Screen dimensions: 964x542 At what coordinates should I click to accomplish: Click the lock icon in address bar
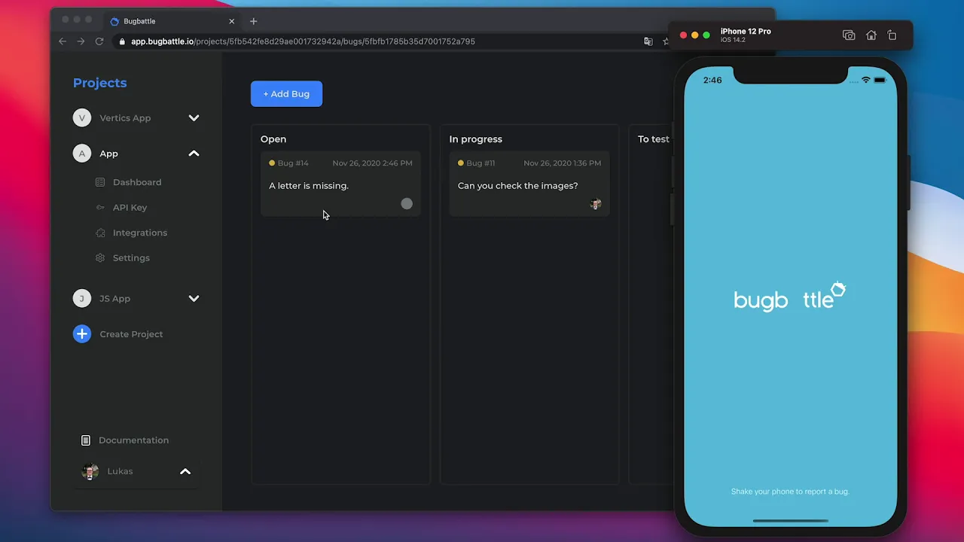123,41
